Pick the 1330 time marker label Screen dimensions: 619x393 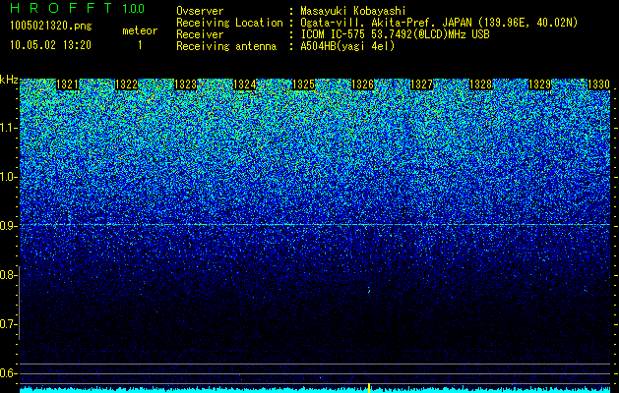(x=599, y=84)
